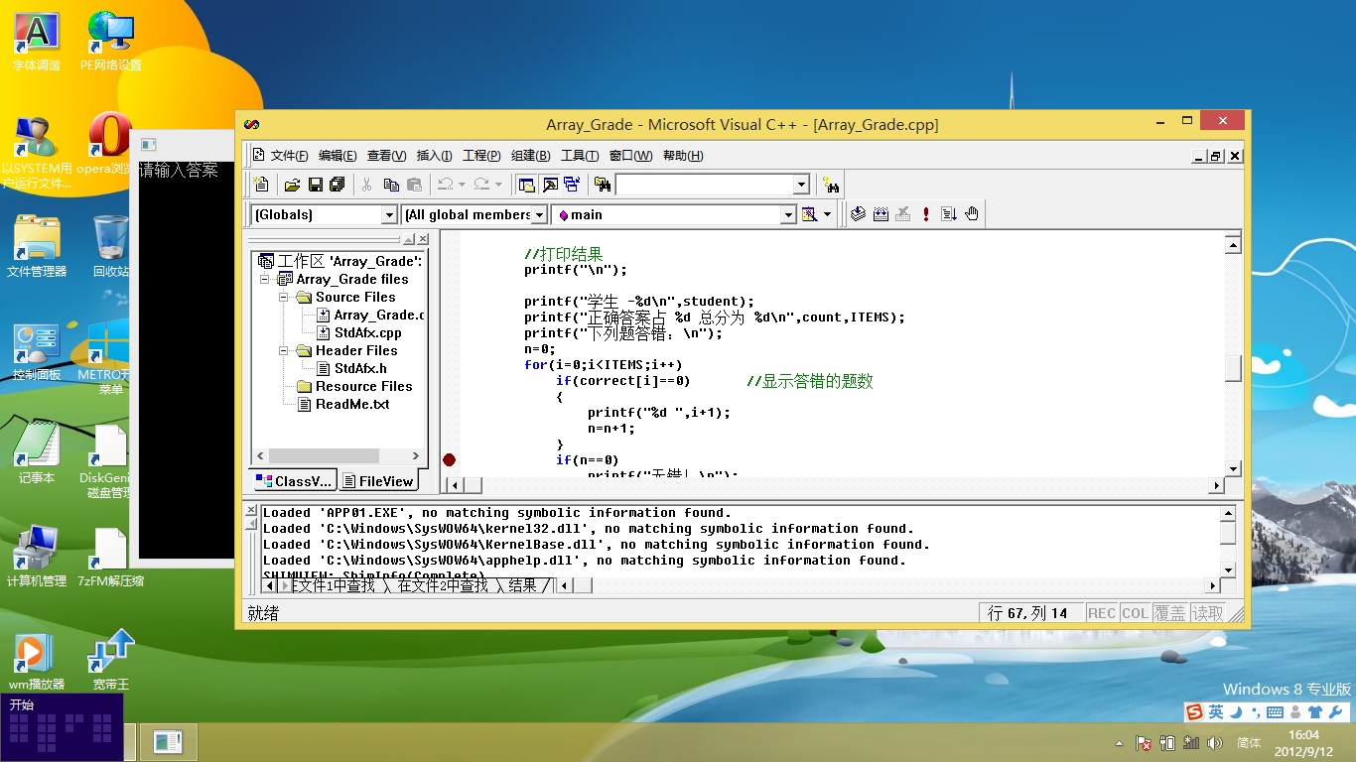Viewport: 1356px width, 762px height.
Task: Collapse the Header Files folder node
Action: coord(283,351)
